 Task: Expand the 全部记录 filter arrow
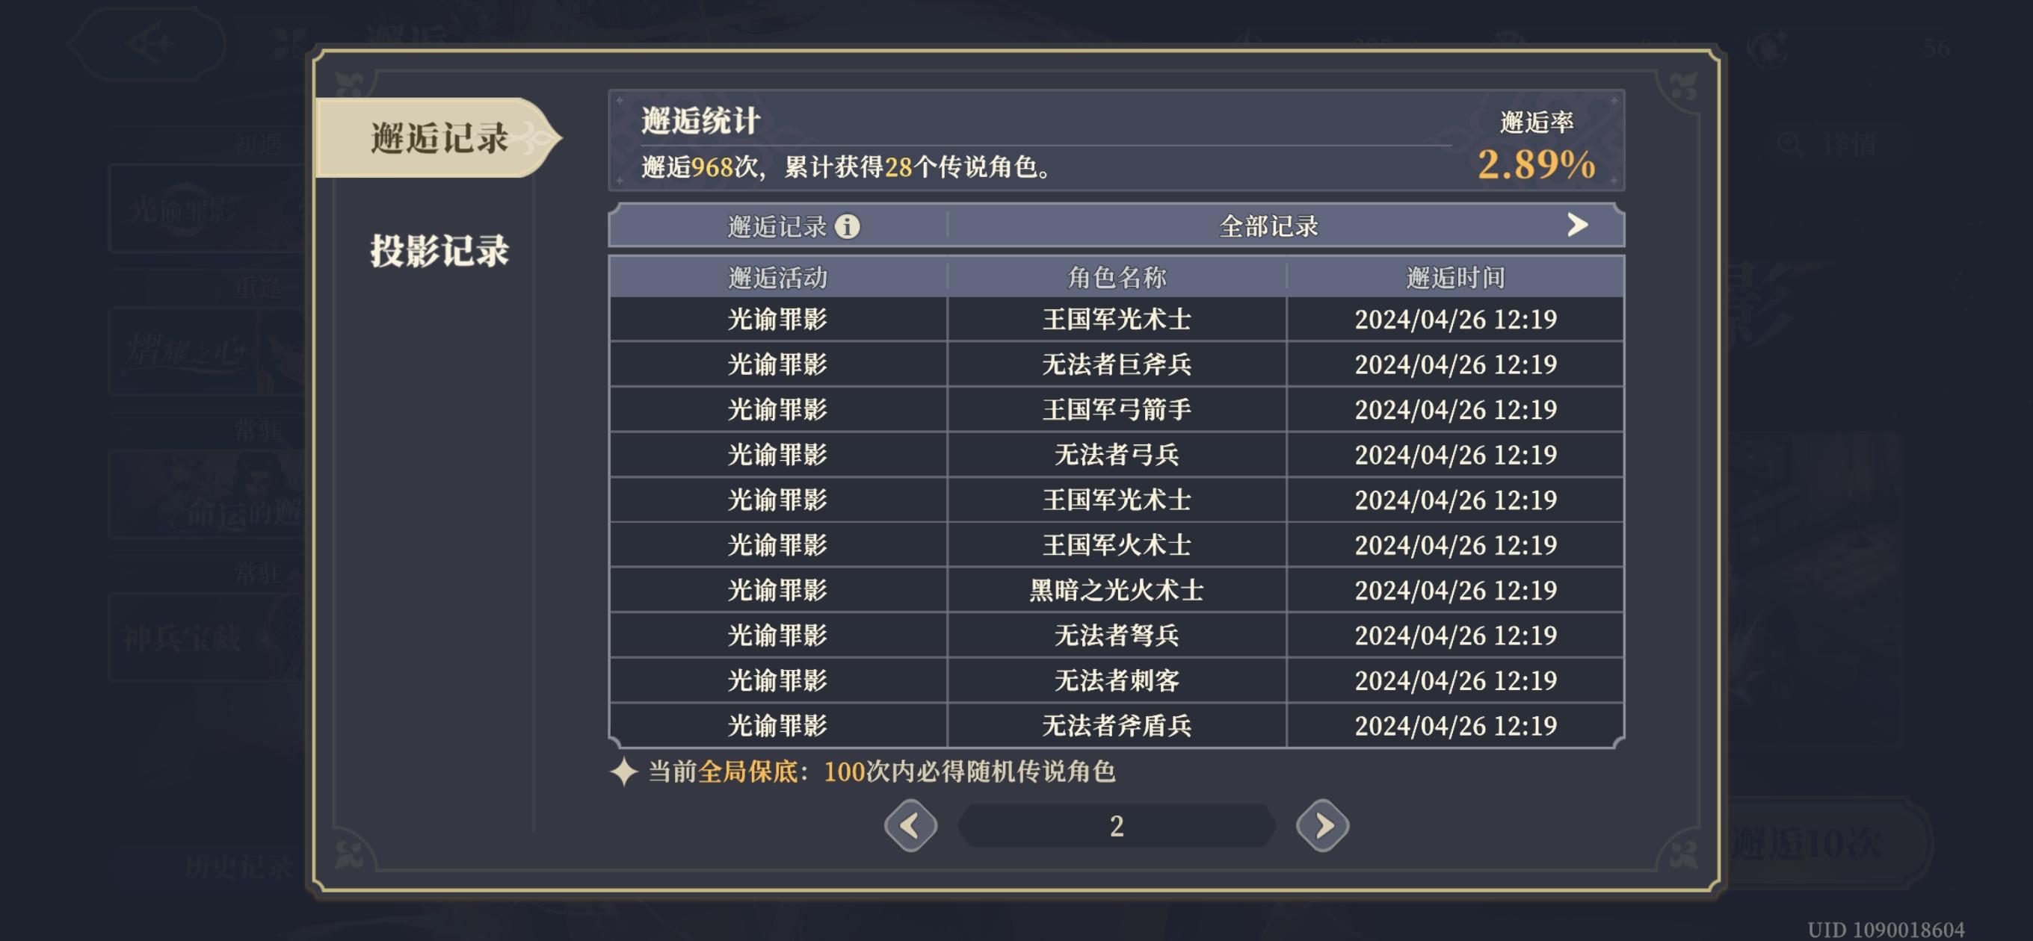(1577, 226)
